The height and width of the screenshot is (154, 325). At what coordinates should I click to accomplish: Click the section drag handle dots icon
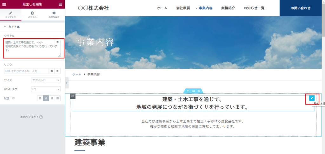click(193, 91)
